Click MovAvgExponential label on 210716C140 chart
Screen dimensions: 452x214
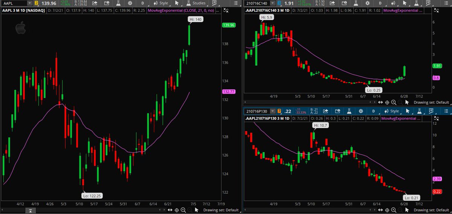(x=403, y=11)
